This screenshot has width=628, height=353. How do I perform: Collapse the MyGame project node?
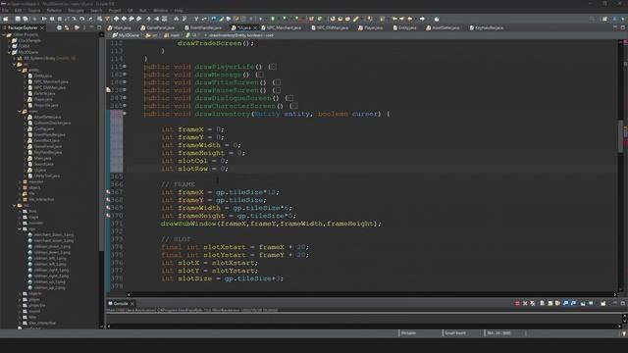click(x=10, y=52)
